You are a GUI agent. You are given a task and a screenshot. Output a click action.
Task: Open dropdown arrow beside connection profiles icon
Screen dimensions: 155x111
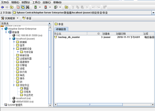[60, 7]
